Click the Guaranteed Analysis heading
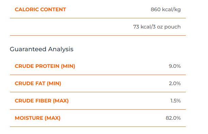This screenshot has height=134, width=208. click(42, 49)
